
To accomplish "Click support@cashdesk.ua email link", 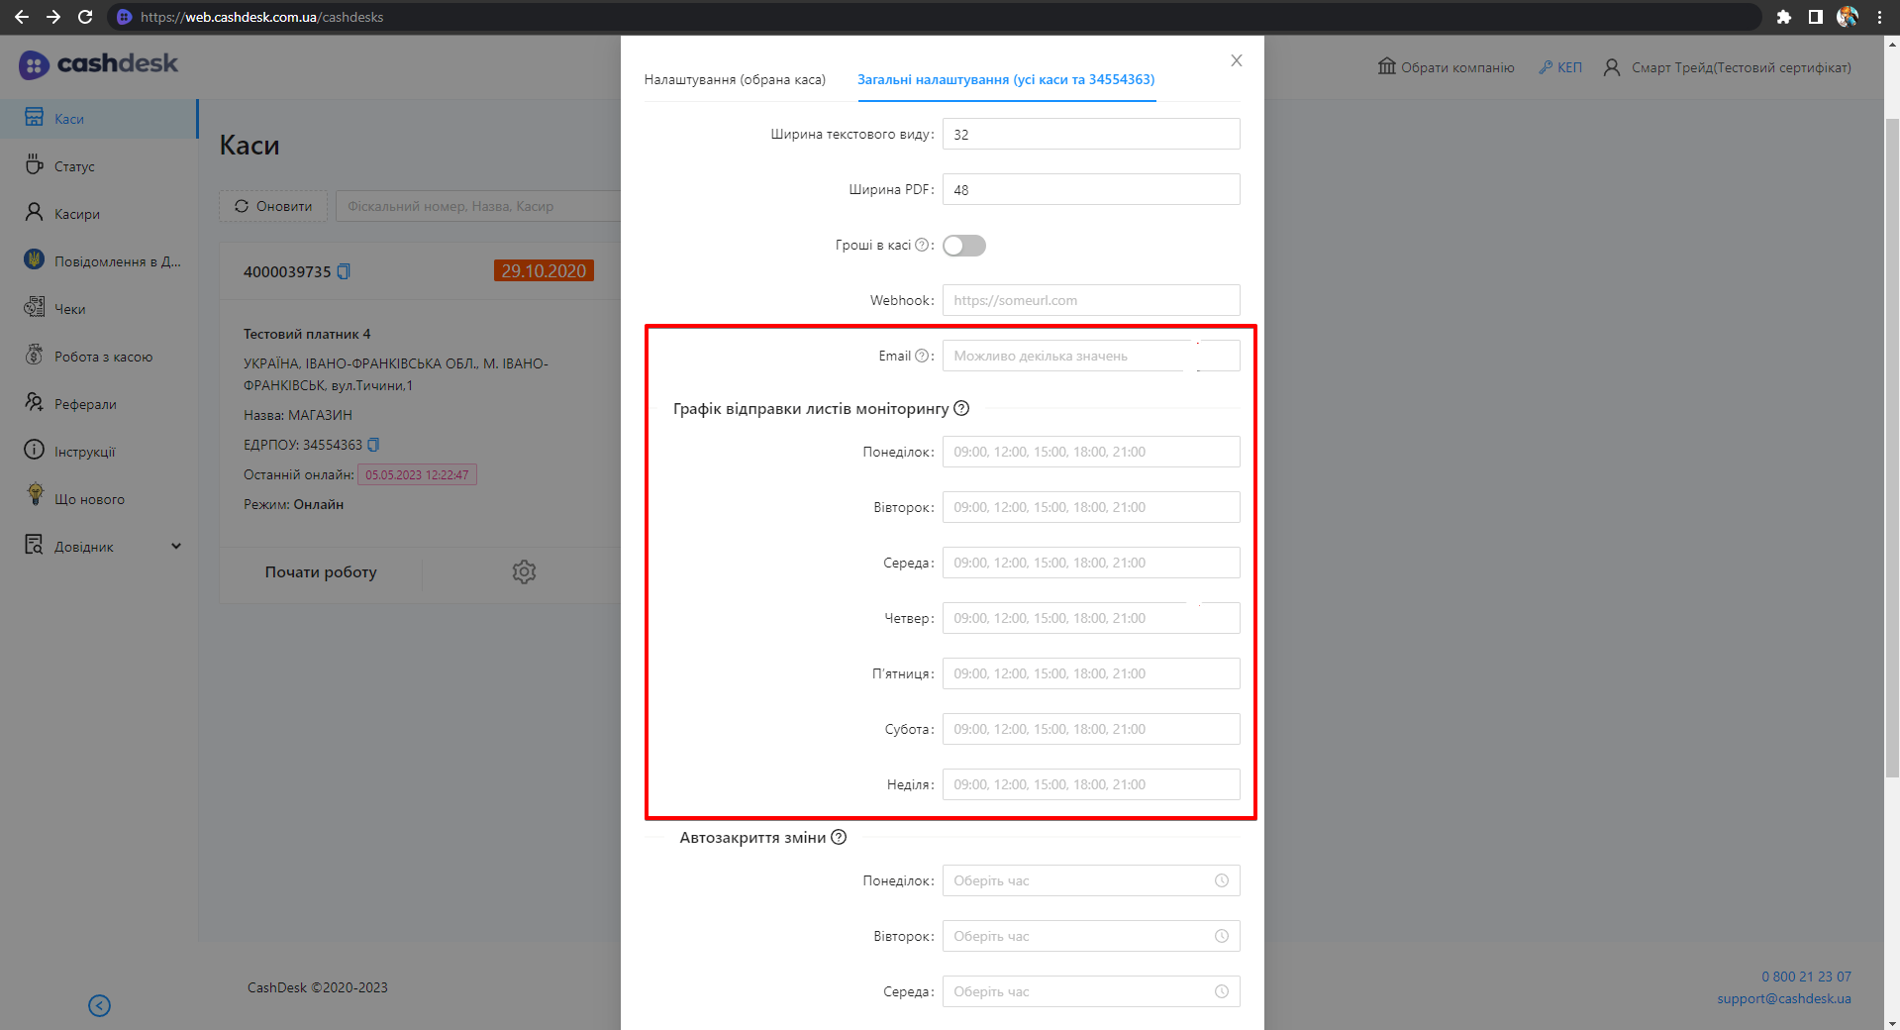I will [x=1783, y=998].
